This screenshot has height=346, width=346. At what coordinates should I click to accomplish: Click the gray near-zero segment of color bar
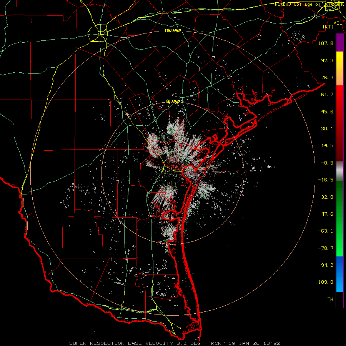(339, 171)
